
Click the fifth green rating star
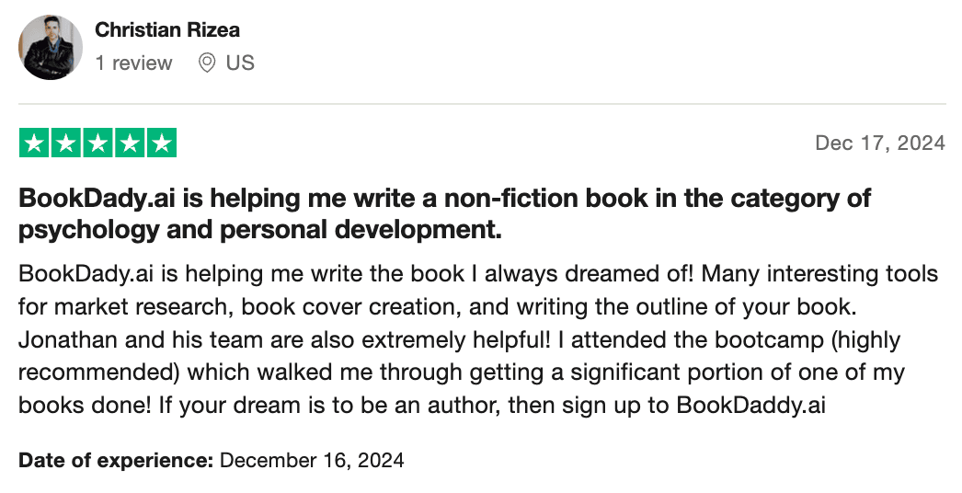pyautogui.click(x=161, y=143)
